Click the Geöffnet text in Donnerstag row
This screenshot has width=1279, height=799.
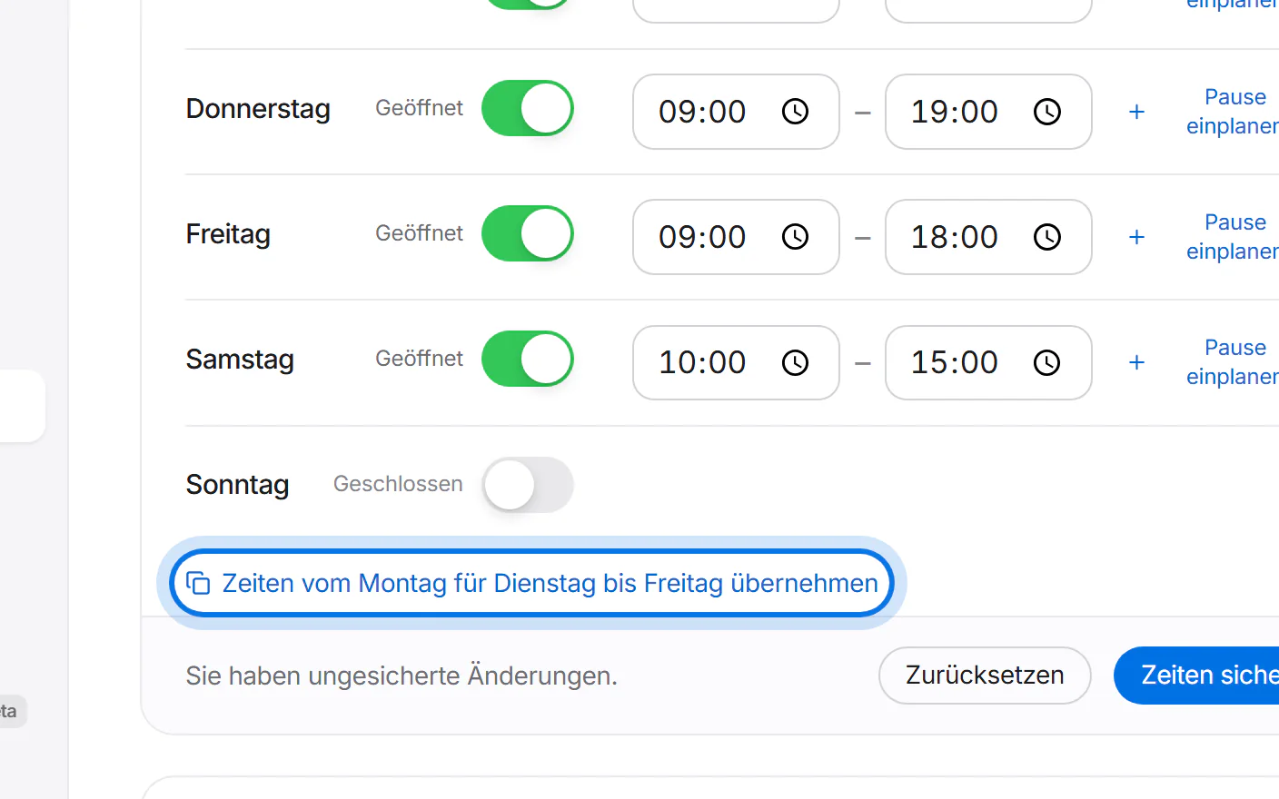(x=419, y=108)
